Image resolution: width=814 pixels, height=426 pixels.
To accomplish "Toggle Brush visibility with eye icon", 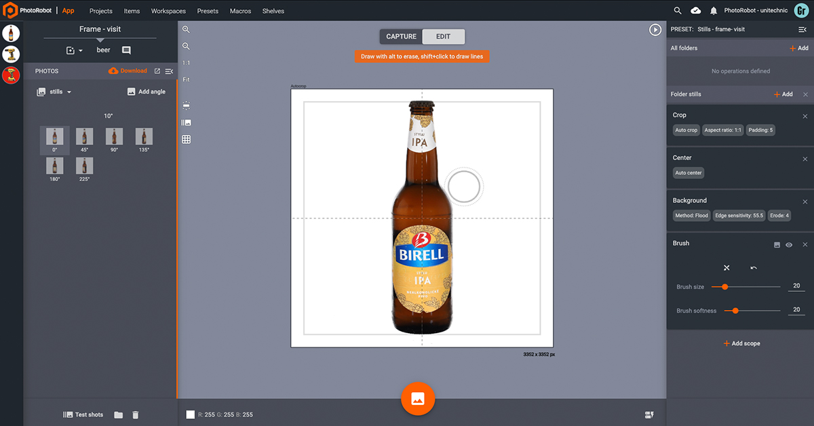I will [x=789, y=244].
